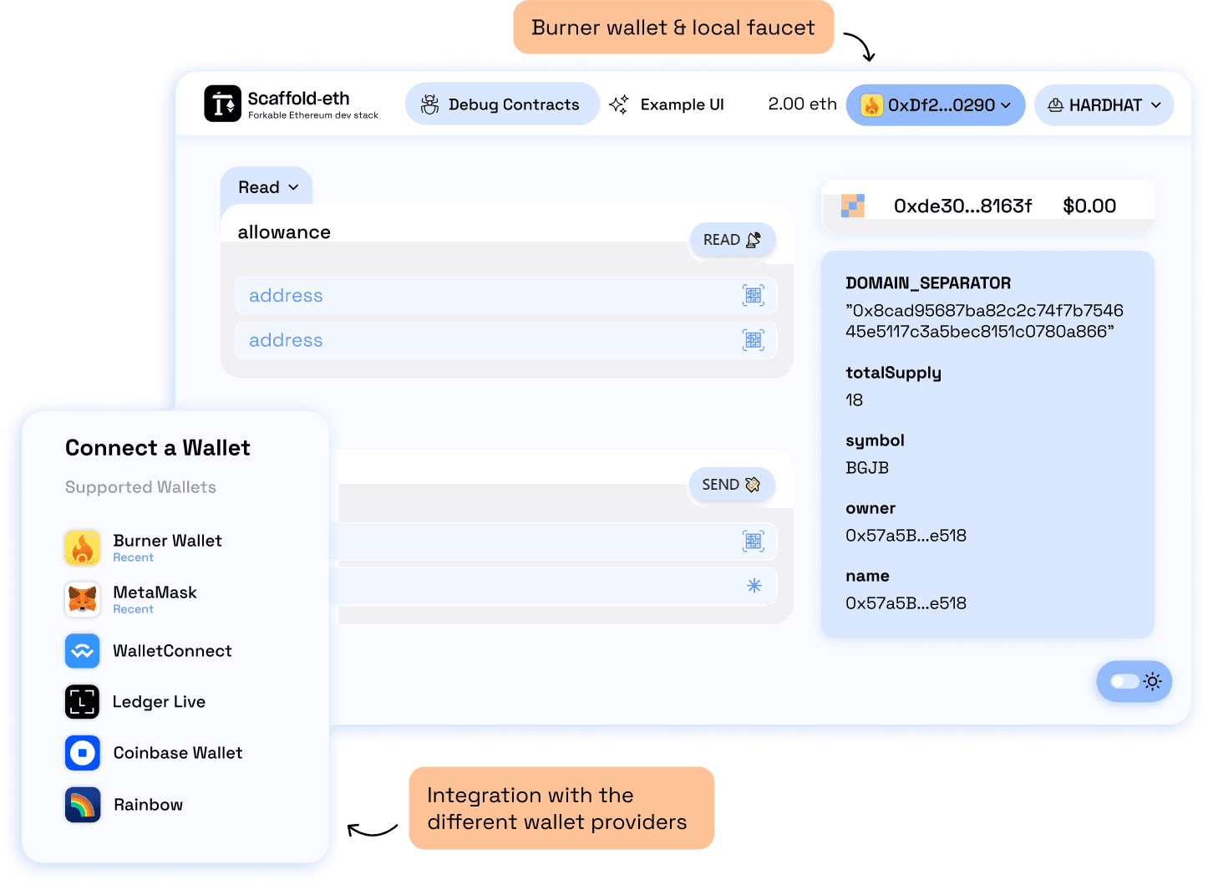Click the DOMAIN_SEPARATOR hash value
1208x885 pixels.
click(984, 321)
